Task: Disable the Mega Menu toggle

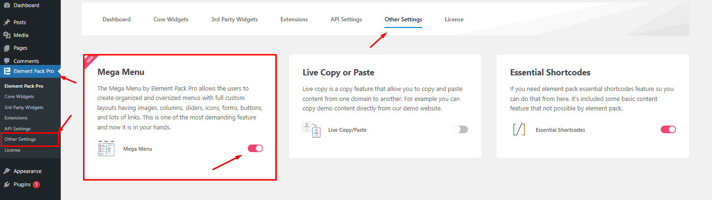Action: click(x=255, y=148)
